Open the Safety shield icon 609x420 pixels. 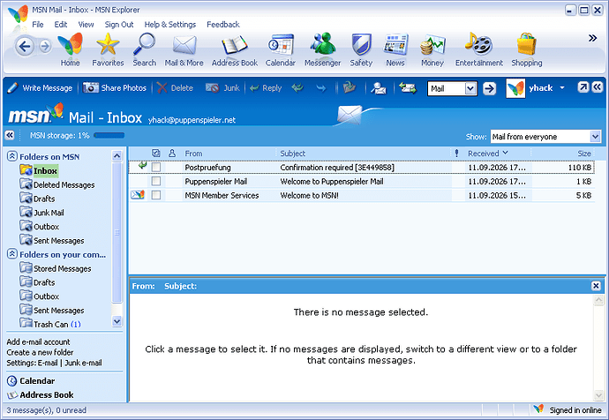361,44
